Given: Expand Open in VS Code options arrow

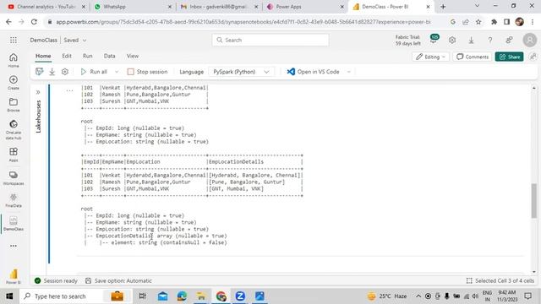Looking at the screenshot, I should click(349, 72).
